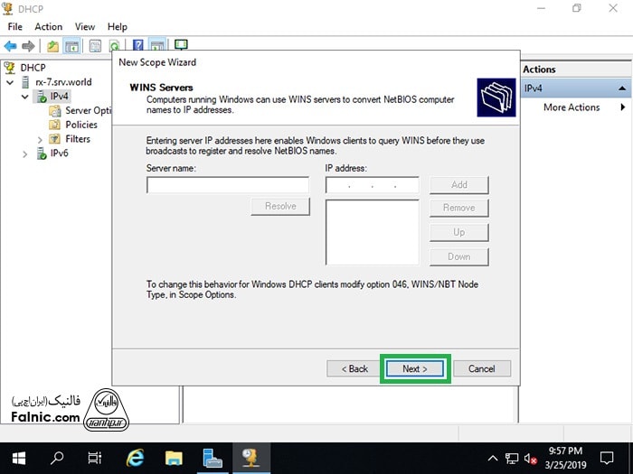The image size is (633, 474).
Task: Open Server Manager from the taskbar
Action: pos(213,457)
